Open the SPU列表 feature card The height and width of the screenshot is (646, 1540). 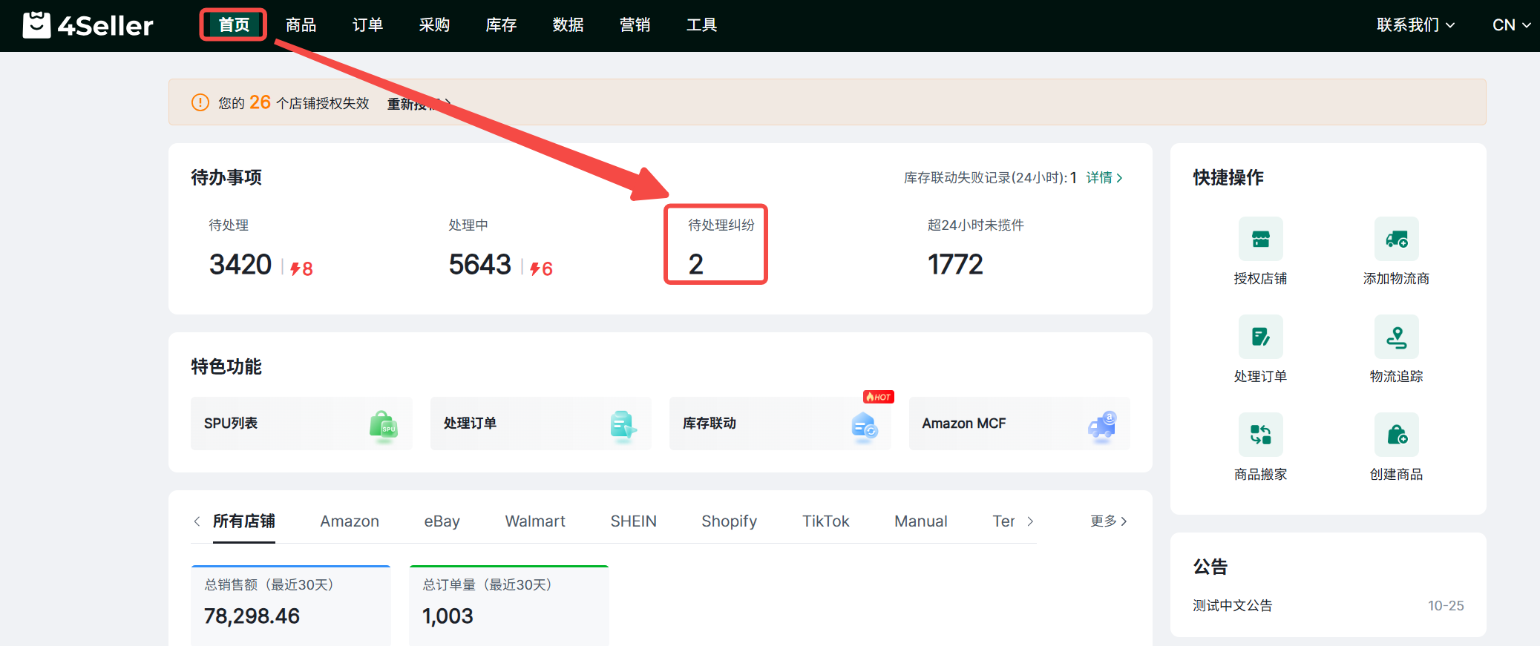click(301, 423)
